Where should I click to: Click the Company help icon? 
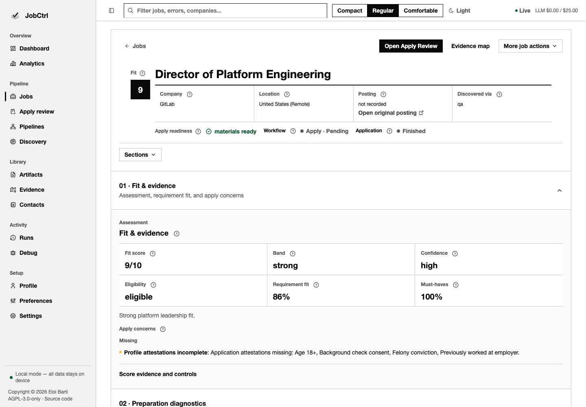click(x=190, y=94)
